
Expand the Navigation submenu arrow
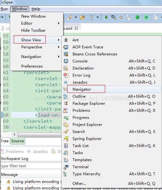pyautogui.click(x=59, y=57)
